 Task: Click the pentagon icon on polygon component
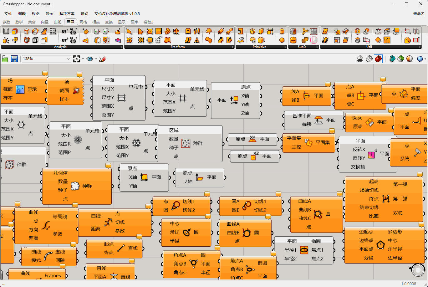pos(380,245)
